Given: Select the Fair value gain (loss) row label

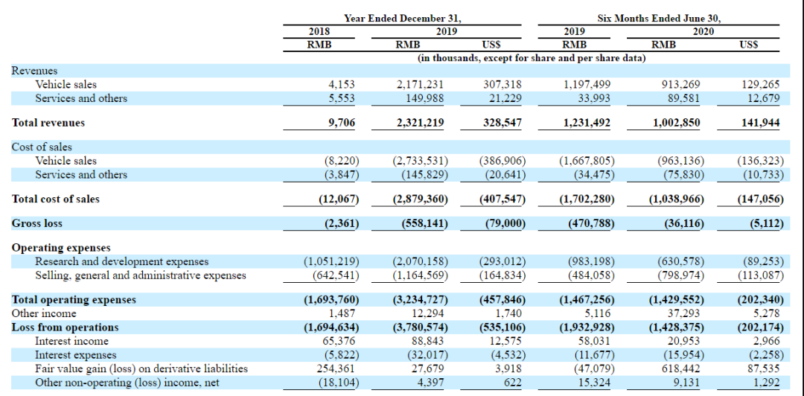Looking at the screenshot, I should tap(141, 368).
